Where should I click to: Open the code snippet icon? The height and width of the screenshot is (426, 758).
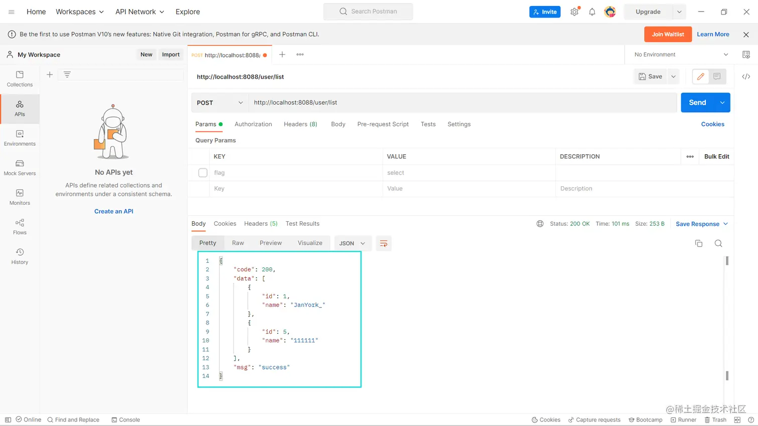746,77
